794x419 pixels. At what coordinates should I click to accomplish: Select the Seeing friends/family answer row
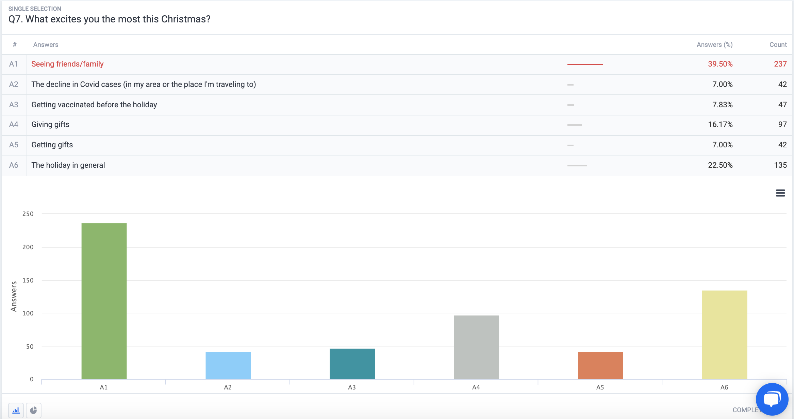click(67, 64)
